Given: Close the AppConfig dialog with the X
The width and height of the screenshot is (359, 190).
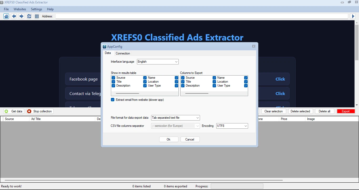Looking at the screenshot, I should coord(254,46).
